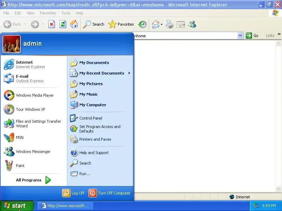Viewport: 282px width, 211px height.
Task: Select the microsoft.com taskbar window button
Action: [x=65, y=206]
